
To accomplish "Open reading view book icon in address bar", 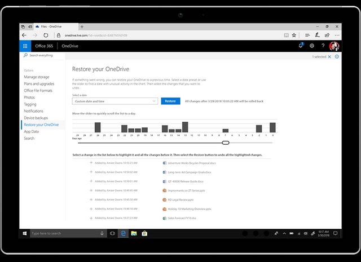I will tap(286, 35).
